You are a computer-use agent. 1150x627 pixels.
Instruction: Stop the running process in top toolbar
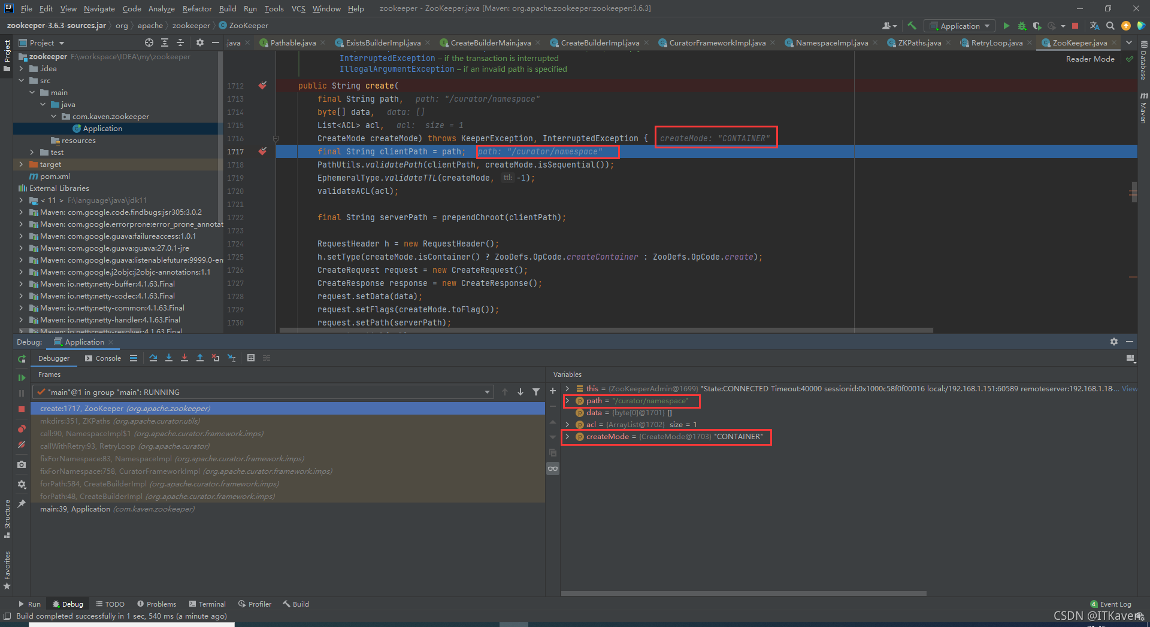(x=1075, y=26)
